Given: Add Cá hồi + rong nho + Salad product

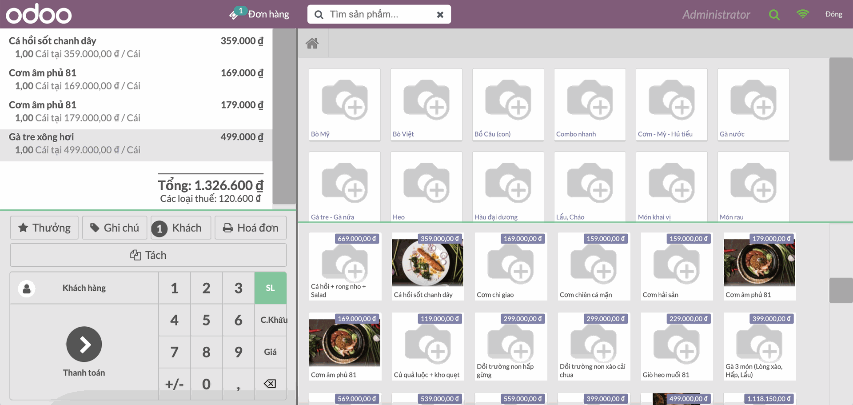Looking at the screenshot, I should coord(345,266).
